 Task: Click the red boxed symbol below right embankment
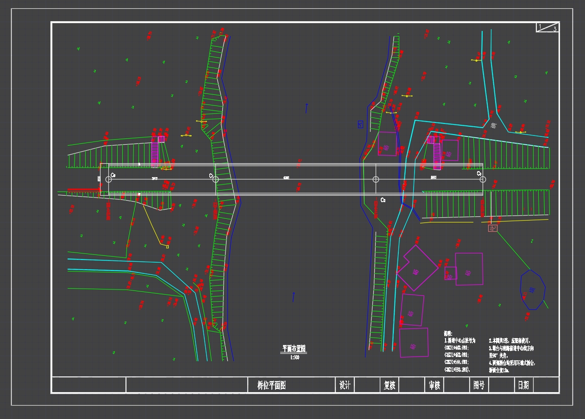coord(492,228)
